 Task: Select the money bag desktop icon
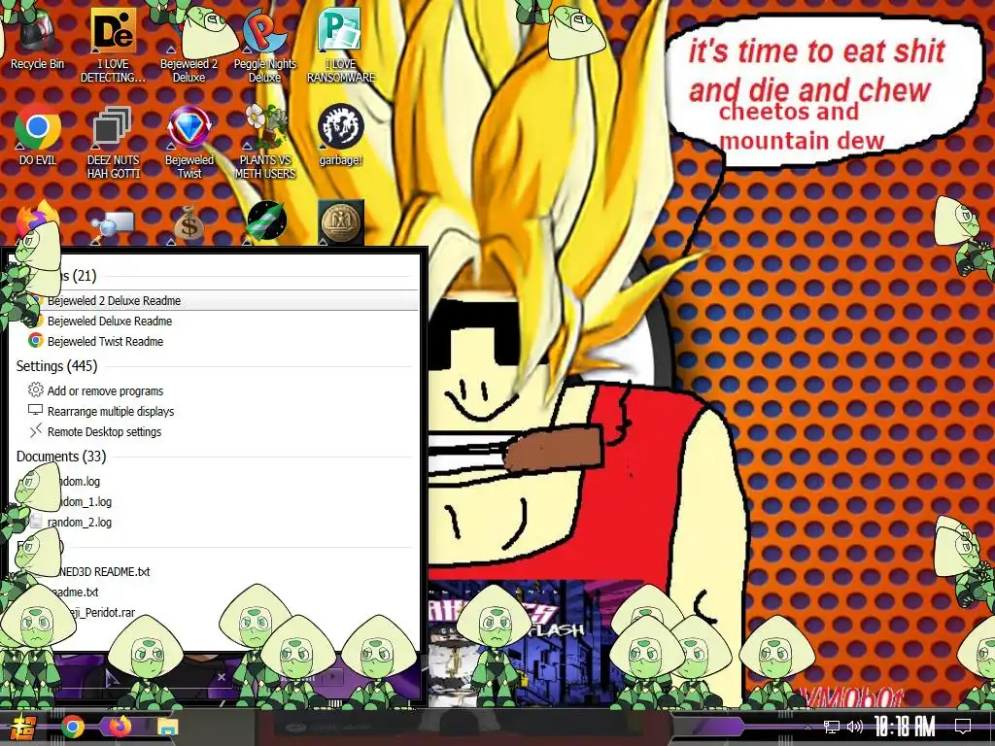[189, 223]
